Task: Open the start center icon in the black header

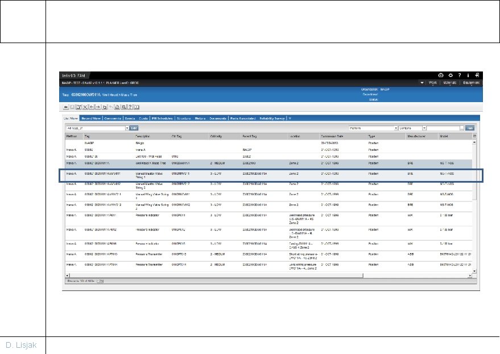Action: [x=441, y=75]
